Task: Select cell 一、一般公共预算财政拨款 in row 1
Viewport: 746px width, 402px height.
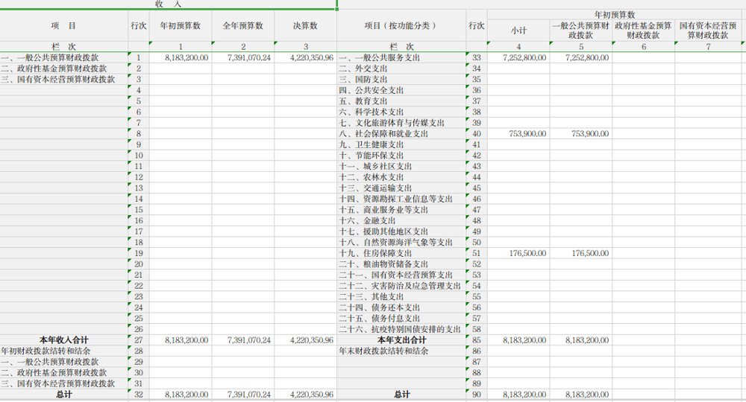Action: (x=63, y=57)
